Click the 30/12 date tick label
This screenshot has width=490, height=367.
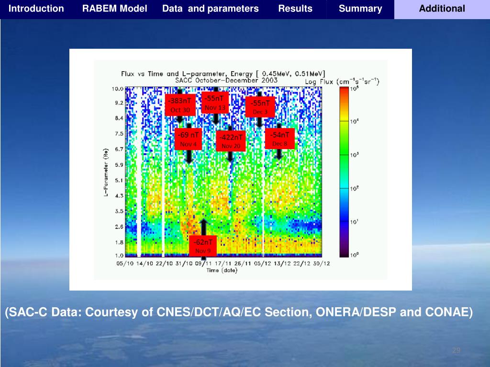tap(322, 263)
